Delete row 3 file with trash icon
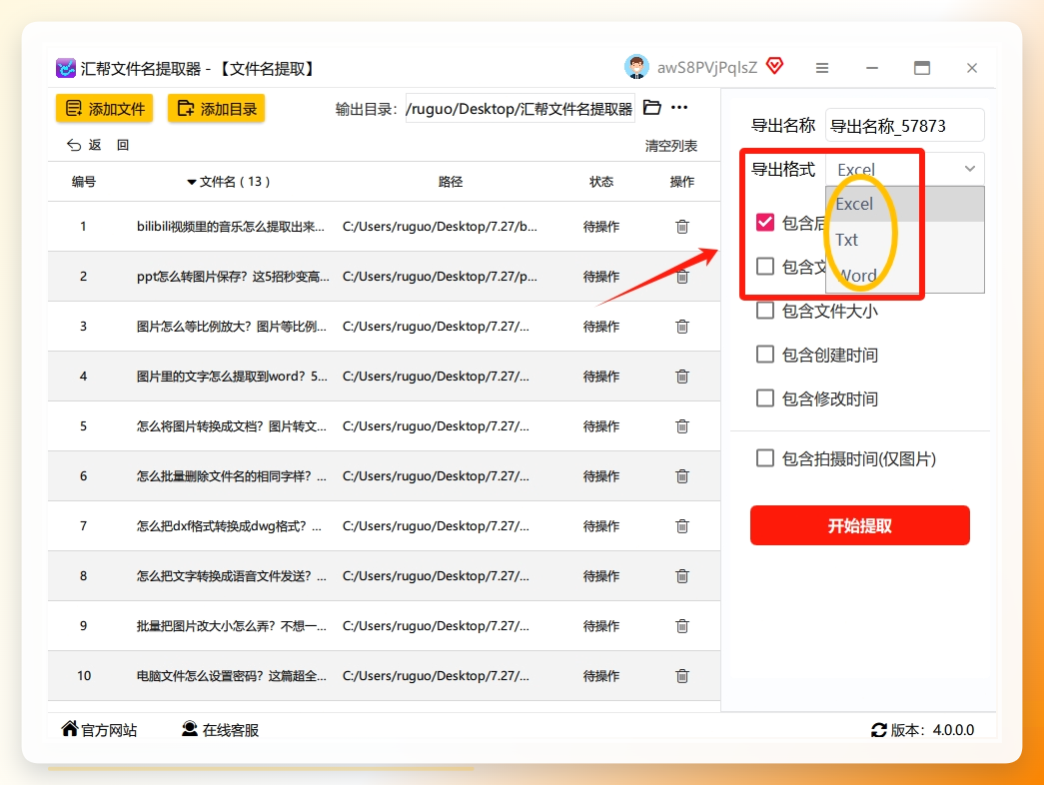Screen dimensions: 1044x785 tap(681, 327)
